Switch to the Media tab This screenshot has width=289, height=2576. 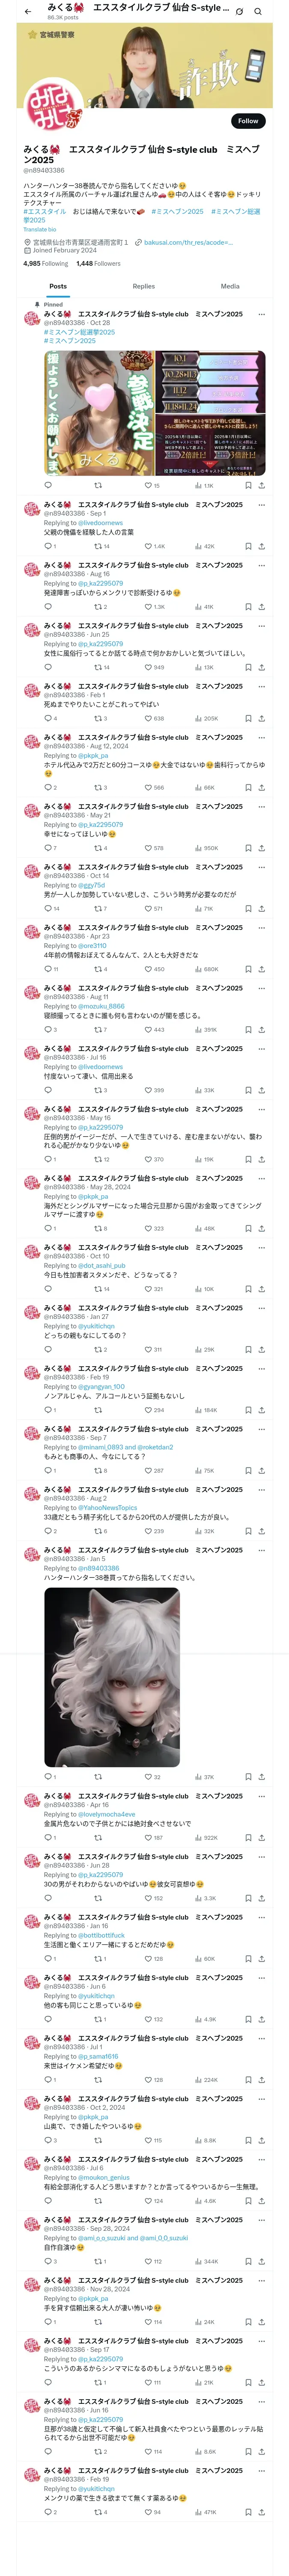230,286
